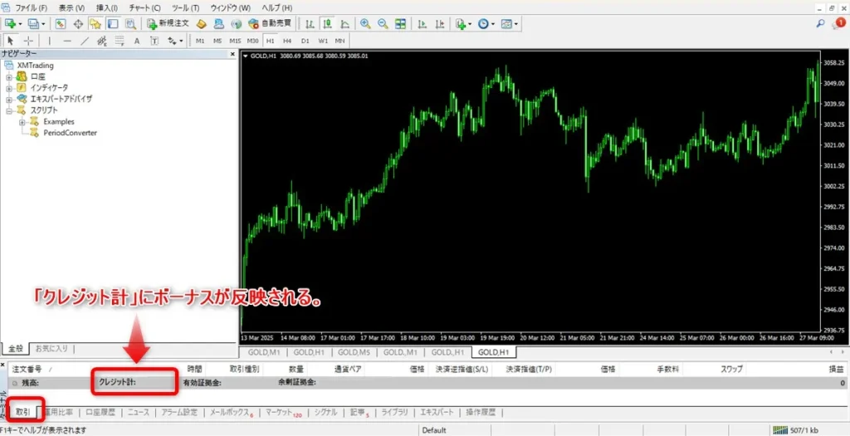Click the zoom out magnifier
850x436 pixels.
[383, 24]
